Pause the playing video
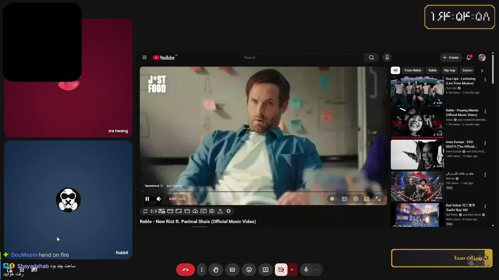The image size is (499, 280). (147, 199)
